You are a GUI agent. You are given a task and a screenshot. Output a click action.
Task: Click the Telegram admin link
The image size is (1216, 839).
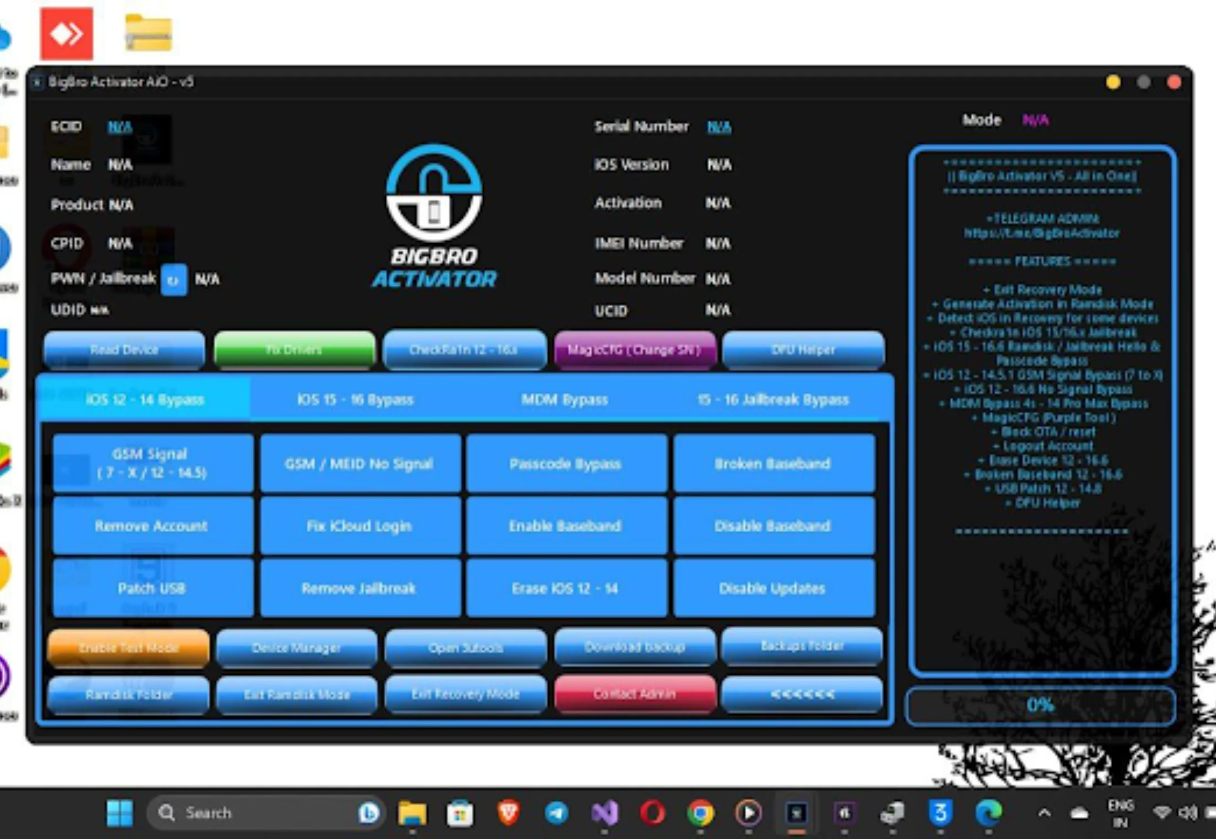point(1041,233)
